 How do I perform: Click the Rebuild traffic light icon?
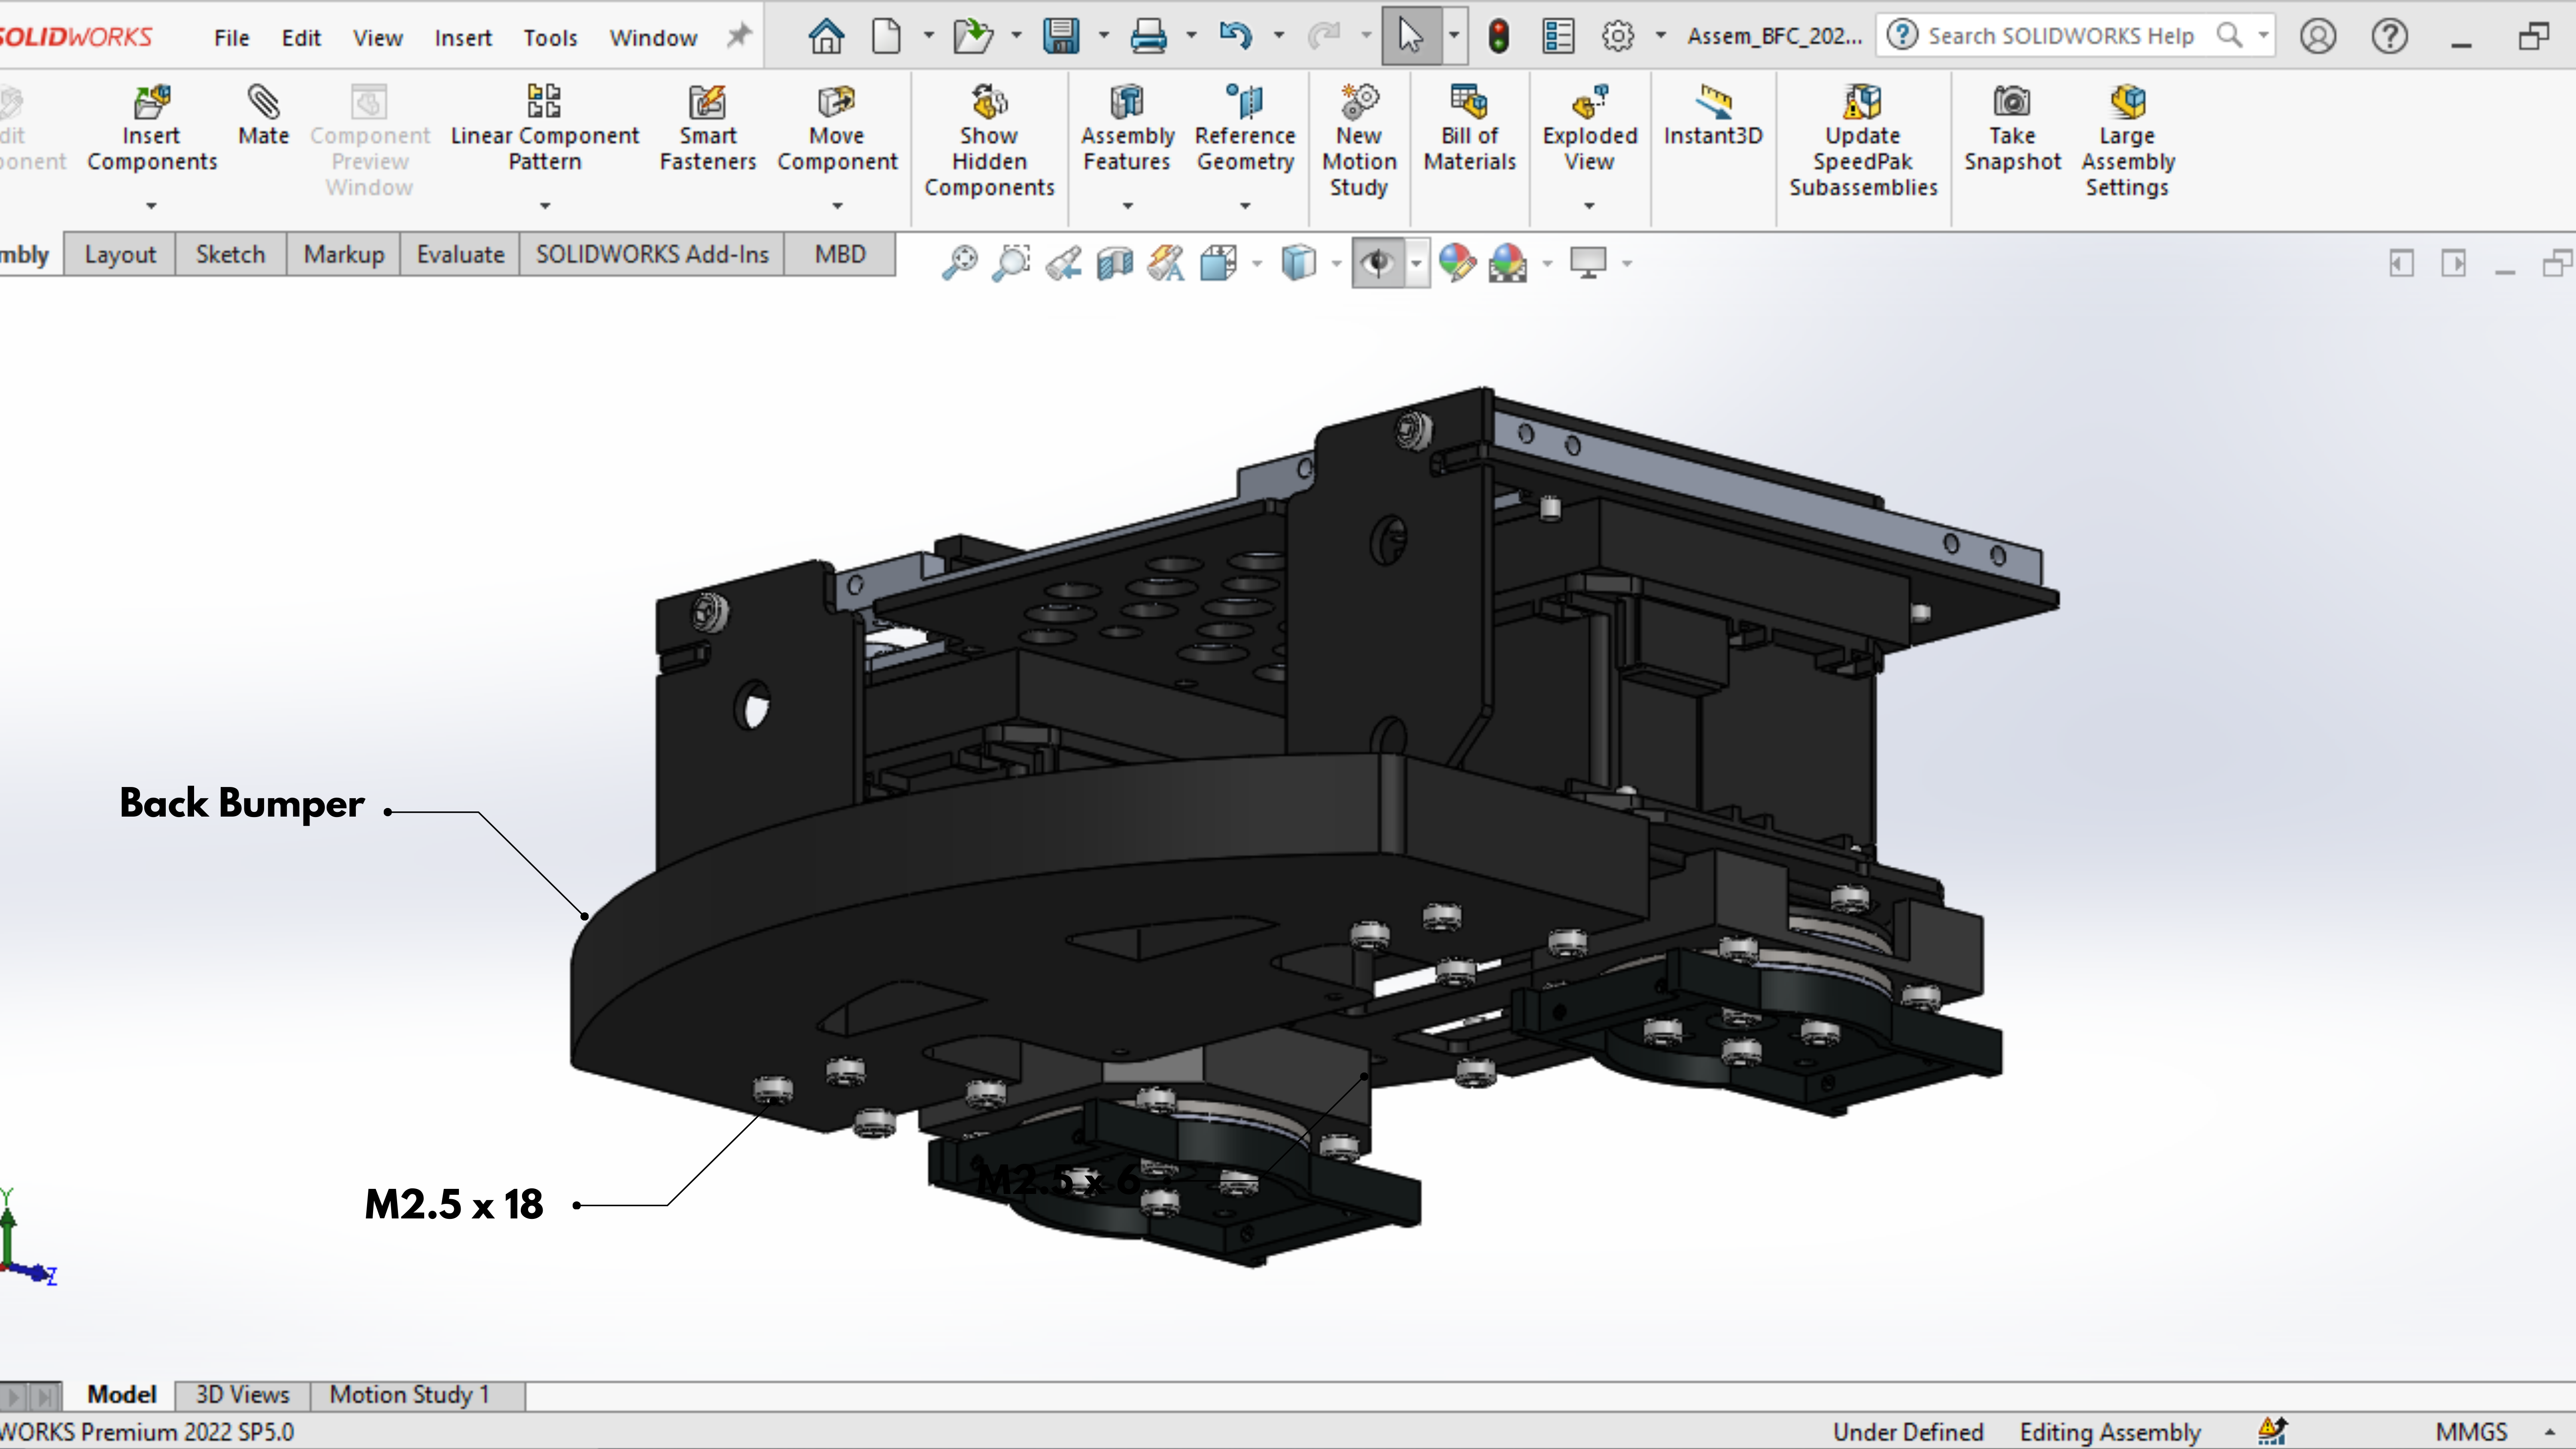pos(1498,37)
